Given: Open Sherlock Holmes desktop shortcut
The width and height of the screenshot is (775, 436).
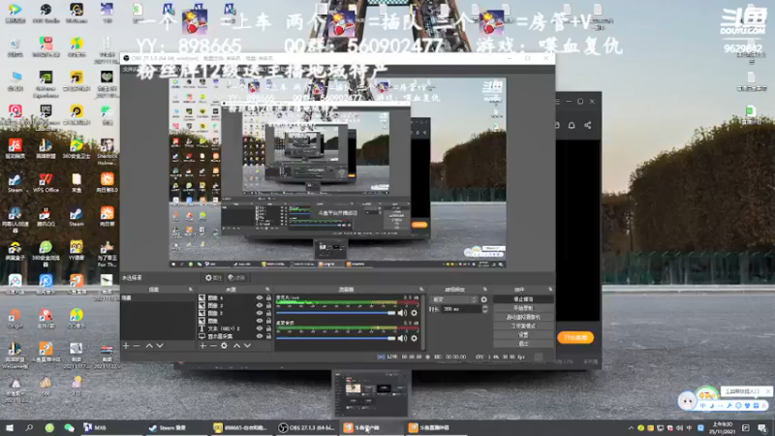Looking at the screenshot, I should pyautogui.click(x=107, y=151).
